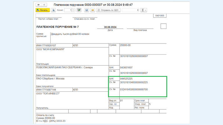This screenshot has height=125, width=223.
Task: Click the 0401060 form code box
Action: coord(160,16)
